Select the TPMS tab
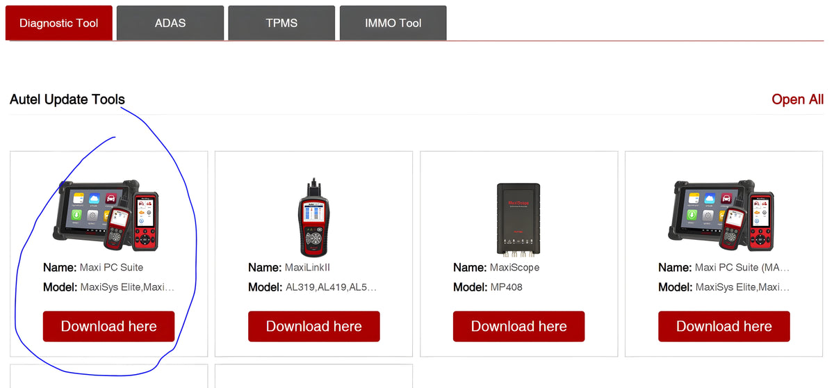 (281, 23)
